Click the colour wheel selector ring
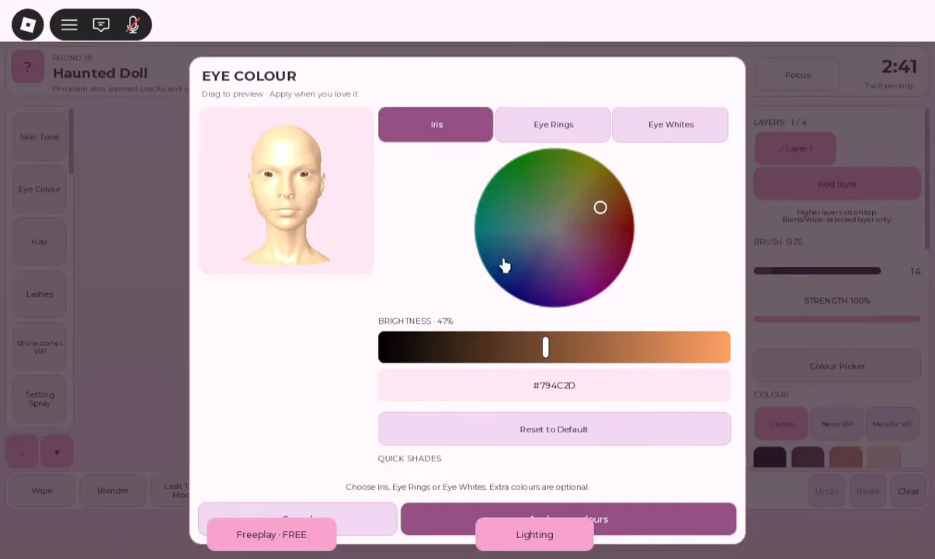Screen dimensions: 935x559 tap(600, 207)
